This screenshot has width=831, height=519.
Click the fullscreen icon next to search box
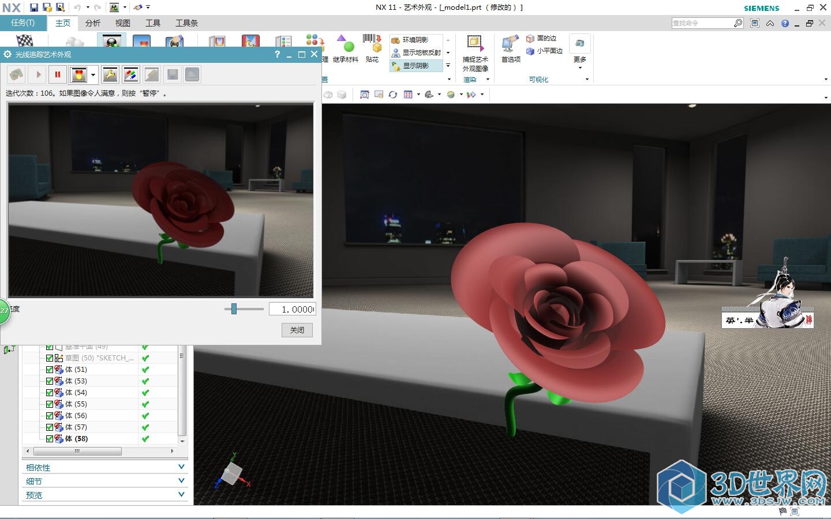click(755, 23)
